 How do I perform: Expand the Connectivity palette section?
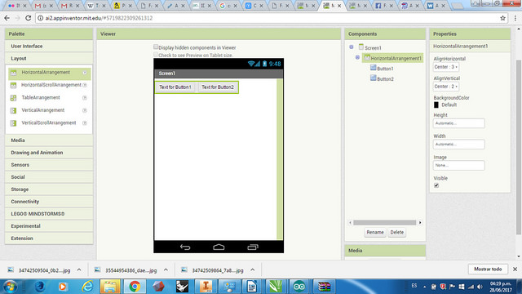coord(49,202)
